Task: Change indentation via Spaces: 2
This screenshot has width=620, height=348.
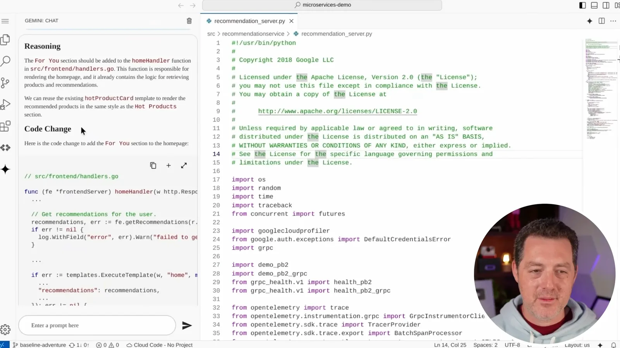Action: coord(485,345)
